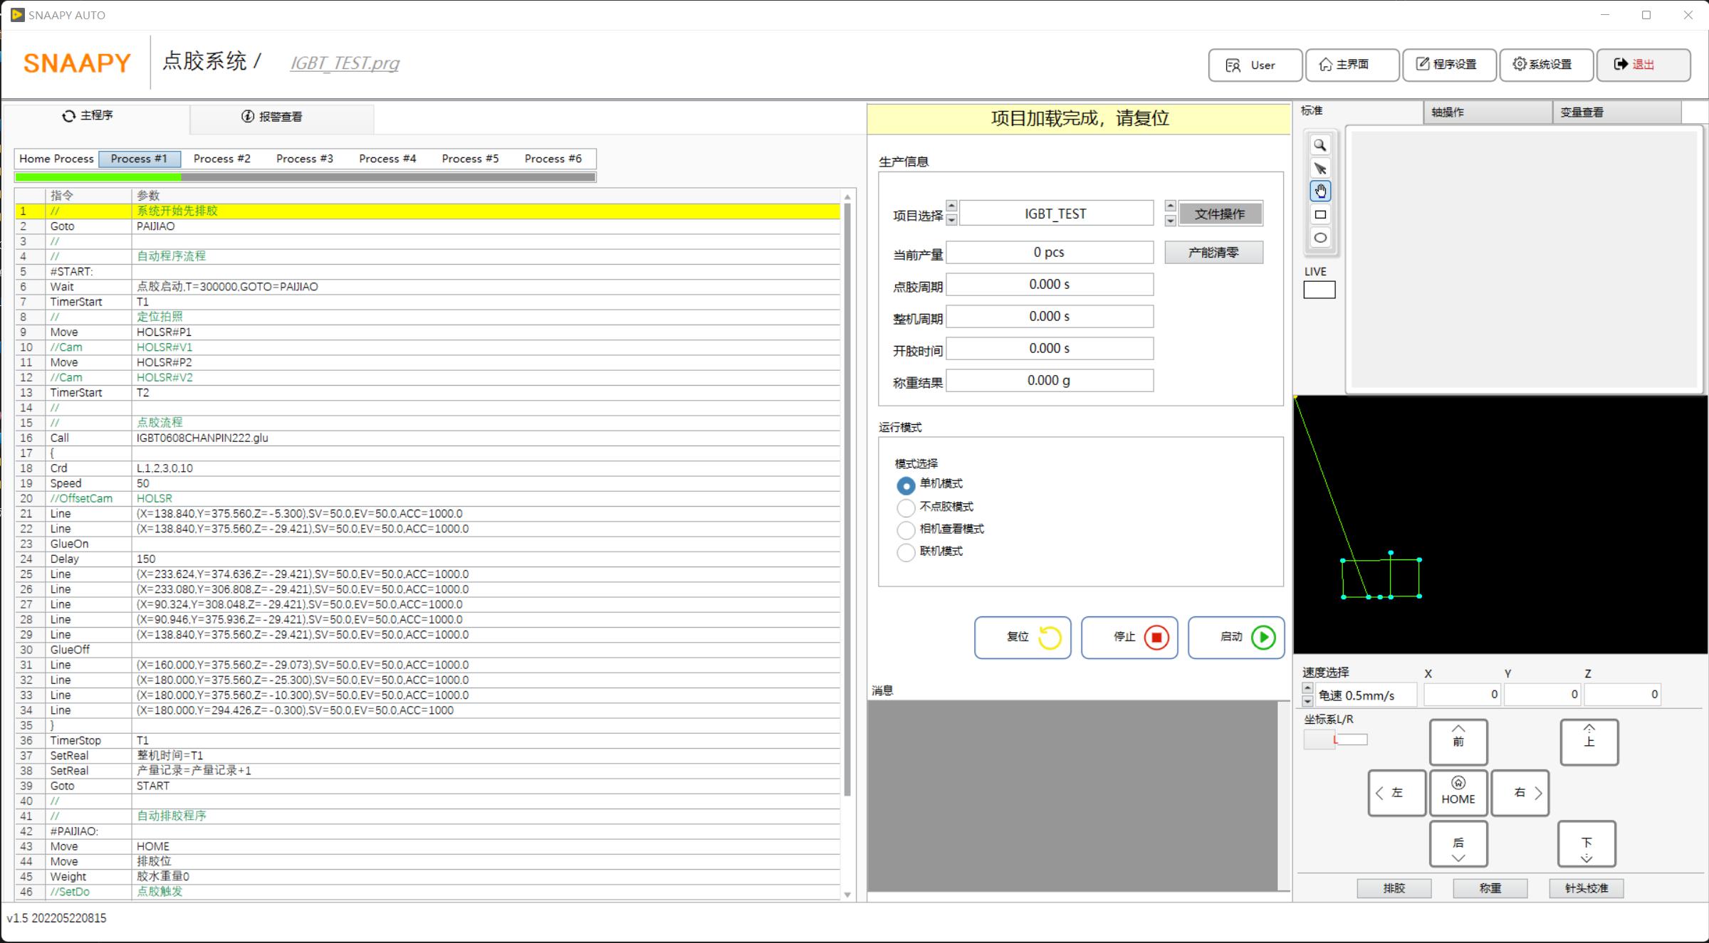The width and height of the screenshot is (1709, 943).
Task: Send axes to HOME position
Action: [x=1458, y=792]
